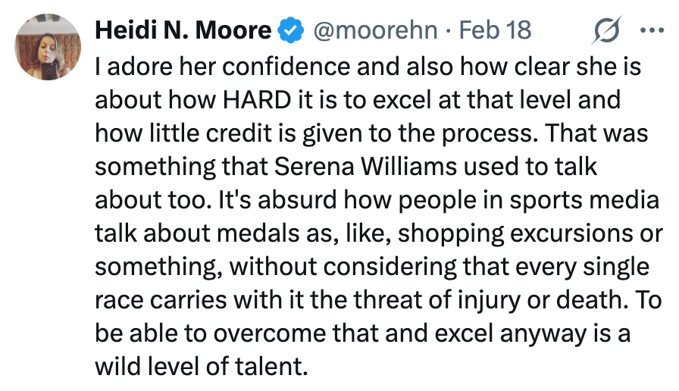This screenshot has height=391, width=679.
Task: Open Heidi N. Moore's profile picture
Action: click(48, 48)
